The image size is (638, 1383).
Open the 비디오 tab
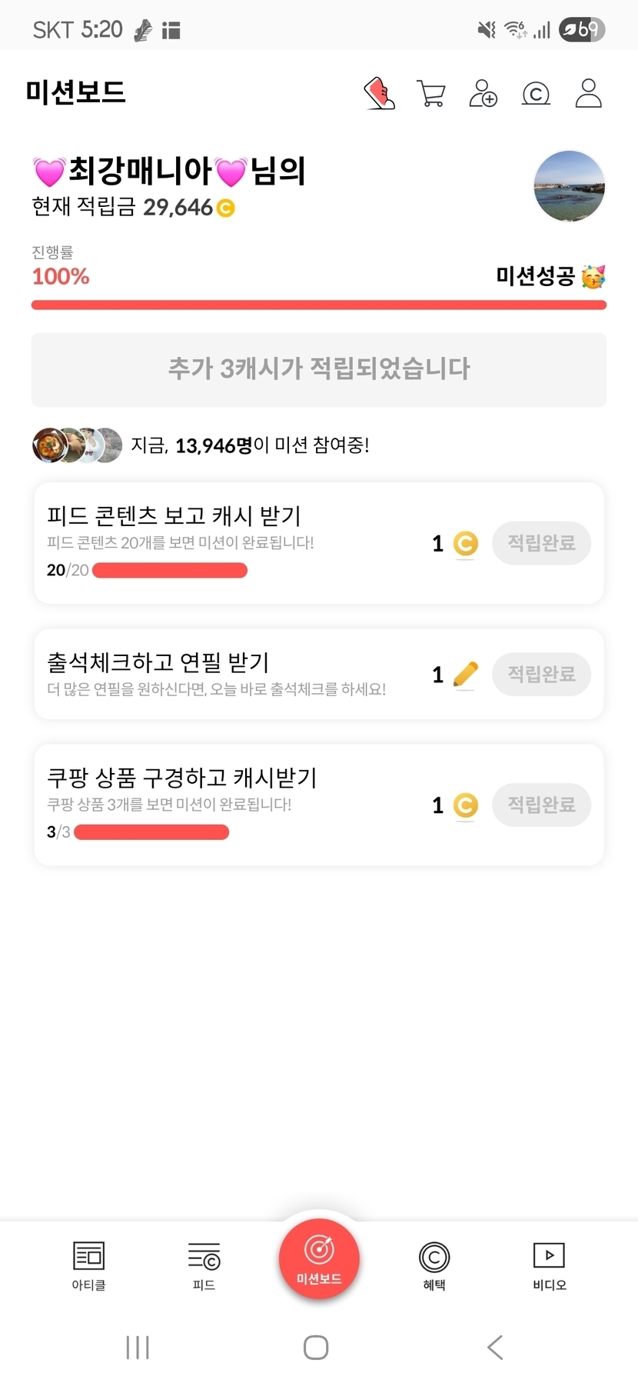(x=549, y=1265)
